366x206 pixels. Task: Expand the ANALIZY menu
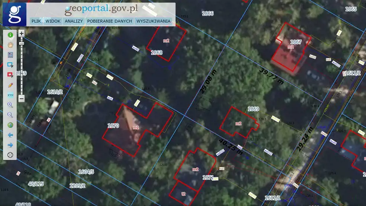tap(74, 21)
